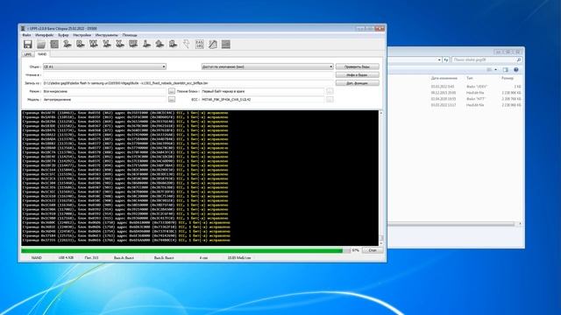Click the Explorer help icon
The height and width of the screenshot is (315, 561).
click(x=516, y=70)
